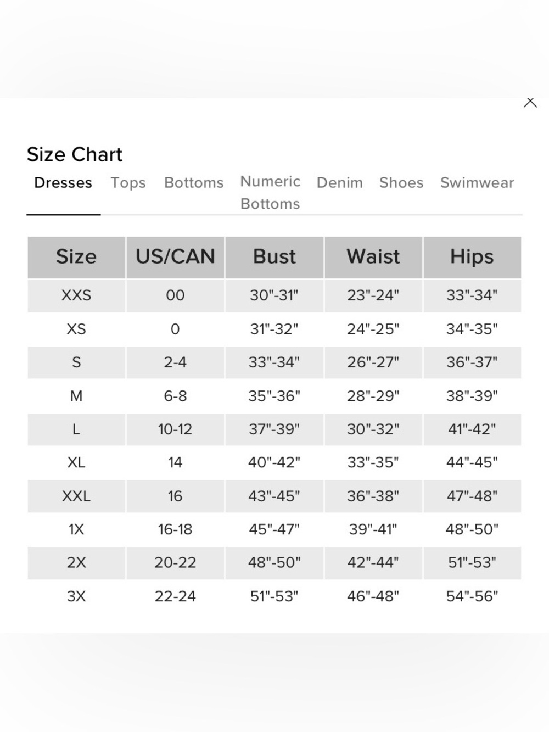This screenshot has height=732, width=549.
Task: Select the XXS size row label
Action: point(76,295)
